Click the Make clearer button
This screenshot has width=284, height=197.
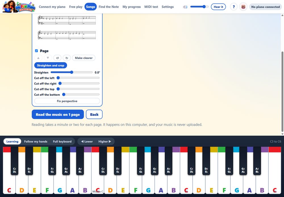coord(84,58)
